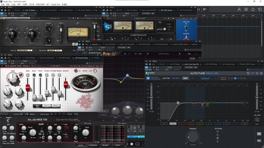Set CLA-76 Analog to OFF
Viewport: 264px width, 148px height.
30,50
